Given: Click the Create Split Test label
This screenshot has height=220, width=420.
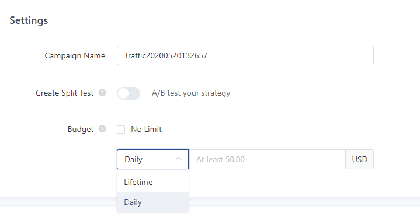Looking at the screenshot, I should (65, 93).
